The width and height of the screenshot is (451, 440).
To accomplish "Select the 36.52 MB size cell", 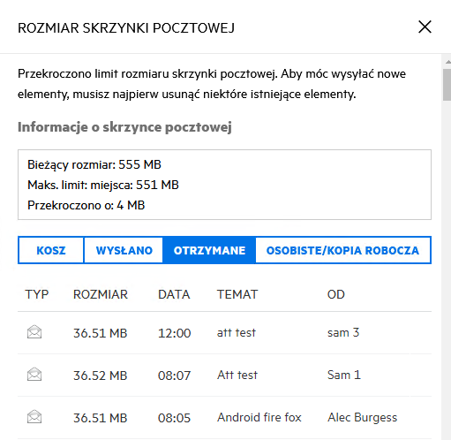I will tap(100, 376).
